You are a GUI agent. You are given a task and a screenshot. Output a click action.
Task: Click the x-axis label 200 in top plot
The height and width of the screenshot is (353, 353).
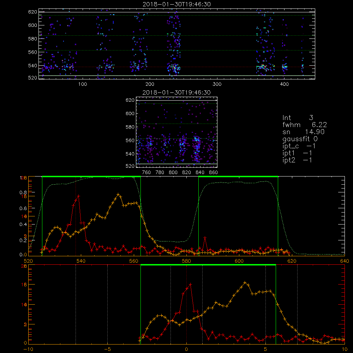pos(150,84)
